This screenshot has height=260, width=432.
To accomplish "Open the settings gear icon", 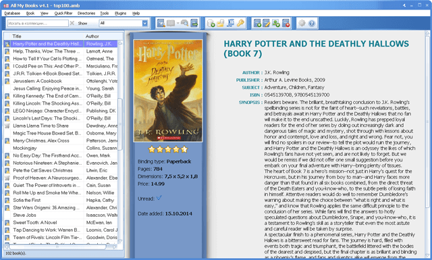I will tap(302, 24).
